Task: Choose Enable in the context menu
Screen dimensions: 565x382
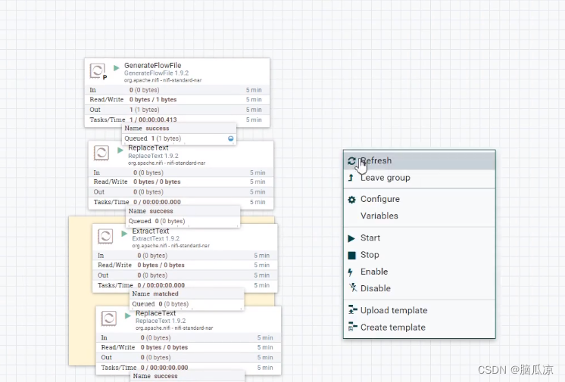Action: 420,272
